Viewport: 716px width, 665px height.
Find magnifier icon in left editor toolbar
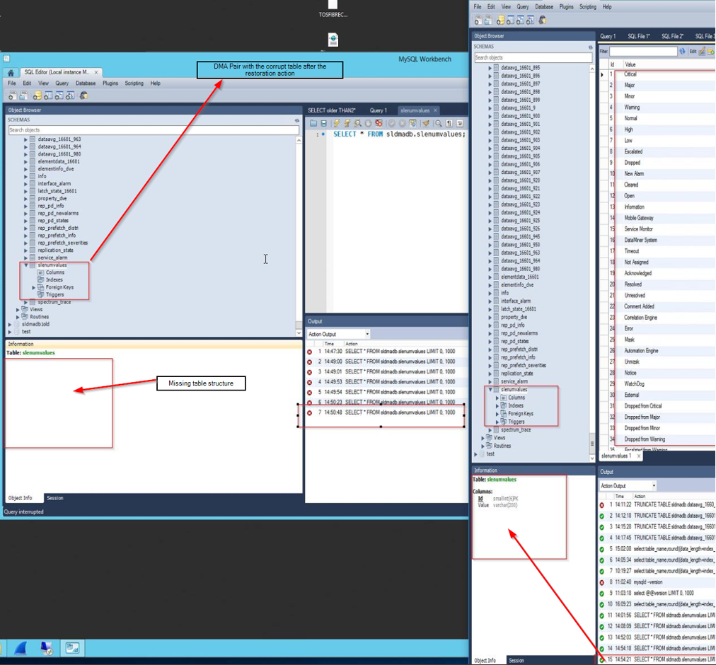click(x=439, y=123)
